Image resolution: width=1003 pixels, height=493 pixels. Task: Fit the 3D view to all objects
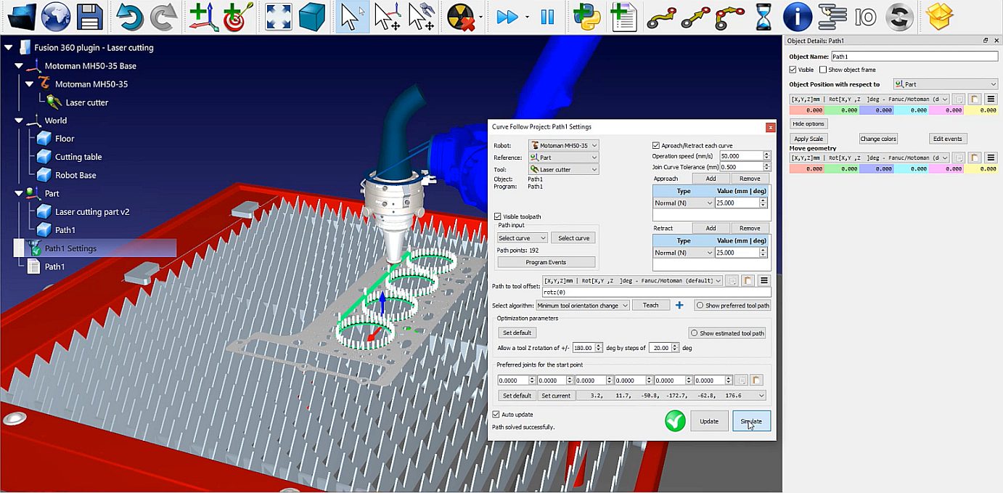[278, 16]
